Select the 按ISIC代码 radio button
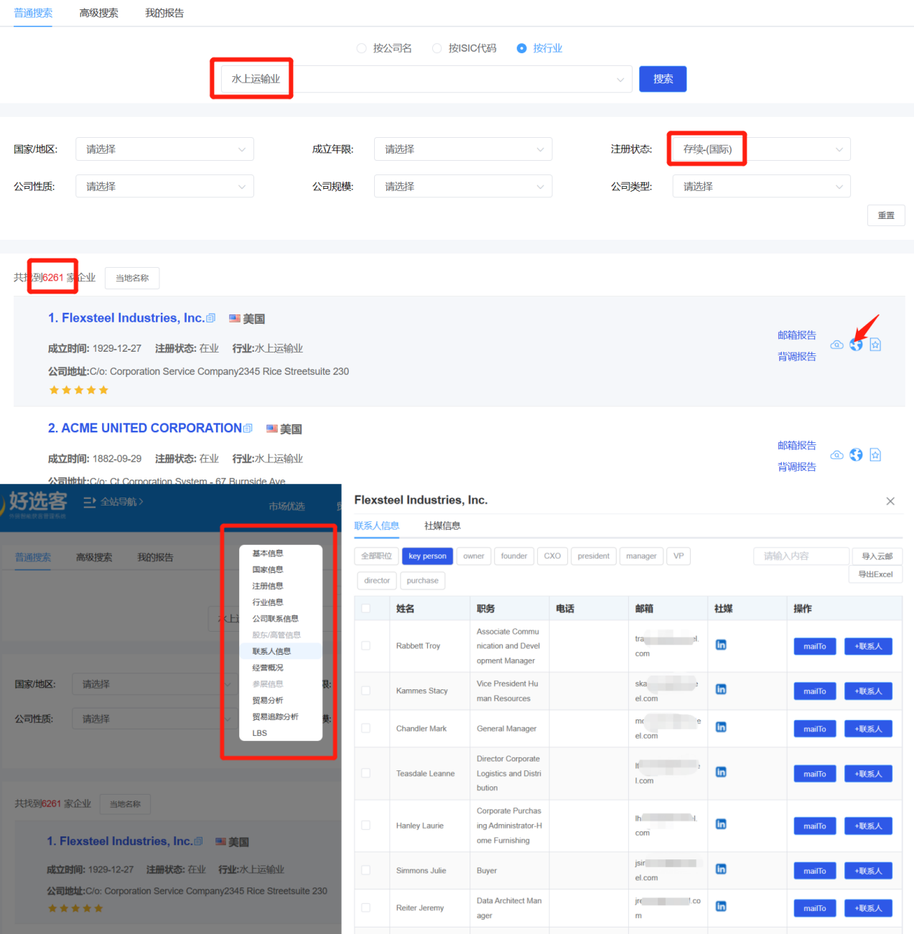The image size is (914, 934). (x=437, y=48)
